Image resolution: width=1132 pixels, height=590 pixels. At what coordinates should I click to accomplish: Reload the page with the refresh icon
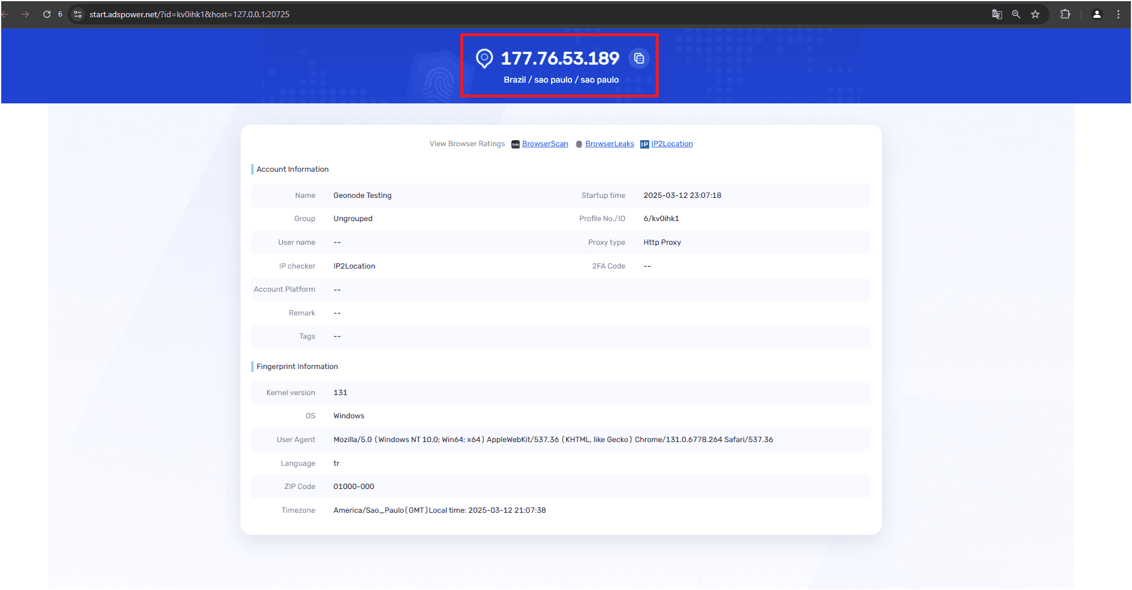tap(47, 14)
